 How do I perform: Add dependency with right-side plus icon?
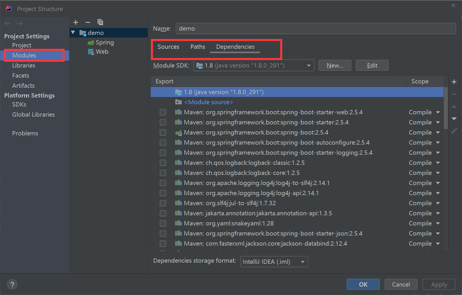(x=454, y=82)
